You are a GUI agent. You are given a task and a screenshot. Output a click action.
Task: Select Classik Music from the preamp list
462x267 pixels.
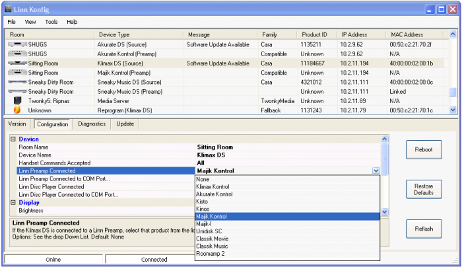pyautogui.click(x=287, y=246)
